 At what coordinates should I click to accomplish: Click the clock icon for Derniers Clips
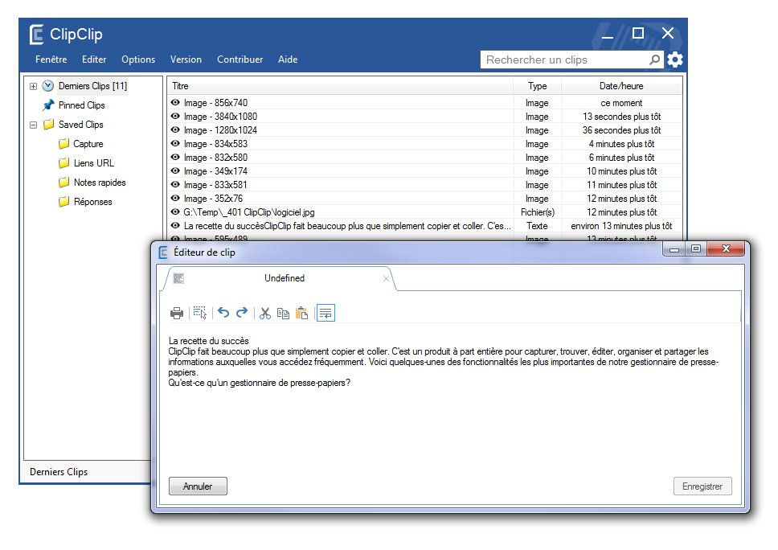click(48, 86)
